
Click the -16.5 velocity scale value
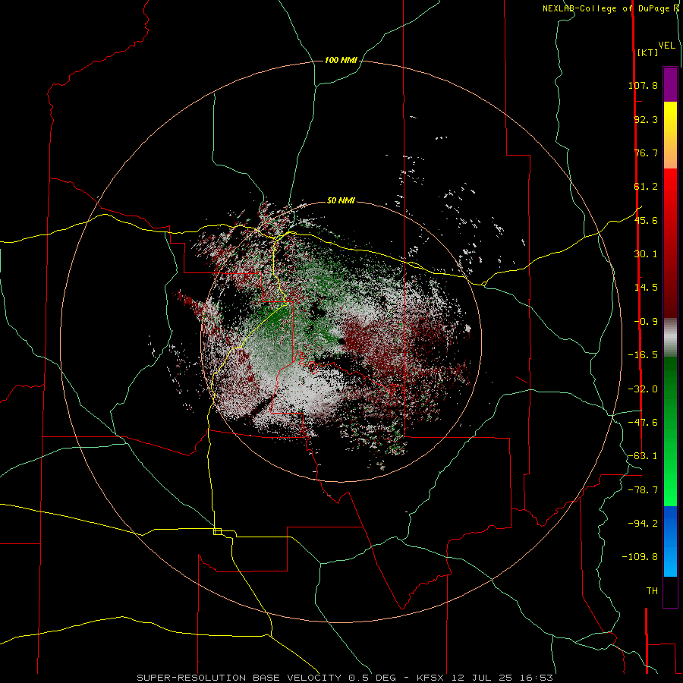tap(643, 355)
